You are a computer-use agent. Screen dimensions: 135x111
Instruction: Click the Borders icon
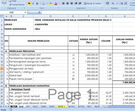tap(44, 3)
